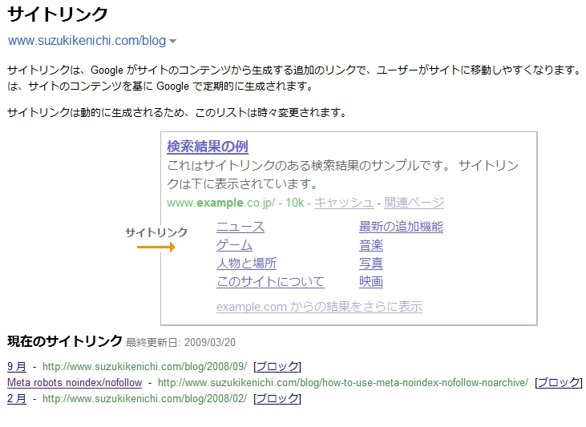The image size is (586, 427).
Task: Open the 人物と場所 sitelink
Action: point(246,264)
